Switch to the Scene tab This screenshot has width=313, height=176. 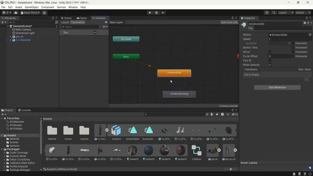click(66, 18)
